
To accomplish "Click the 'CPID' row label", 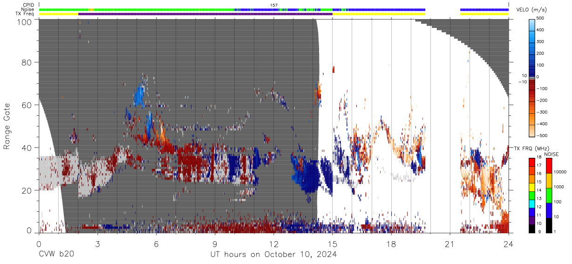I will pos(27,5).
